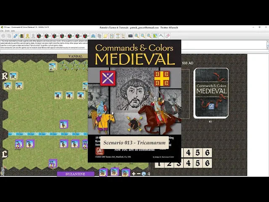
Task: Select the line of sight thread tool
Action: pyautogui.click(x=161, y=36)
